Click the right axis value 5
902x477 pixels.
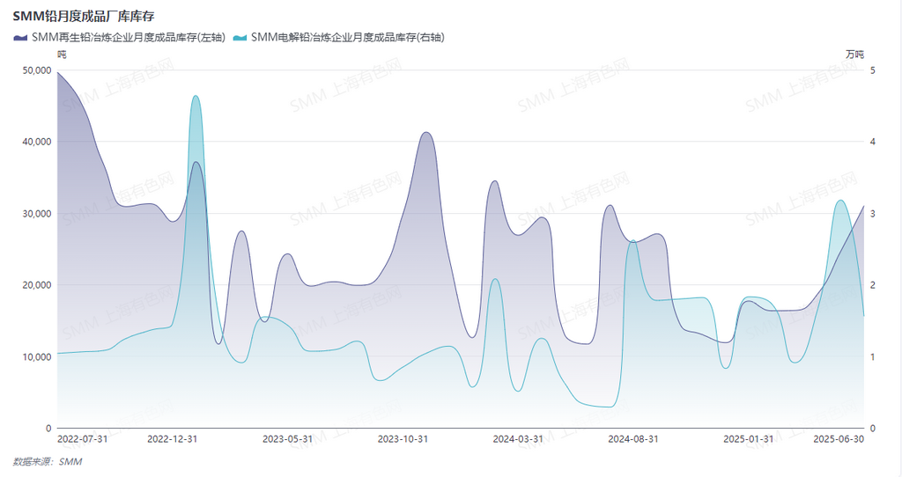coord(873,70)
